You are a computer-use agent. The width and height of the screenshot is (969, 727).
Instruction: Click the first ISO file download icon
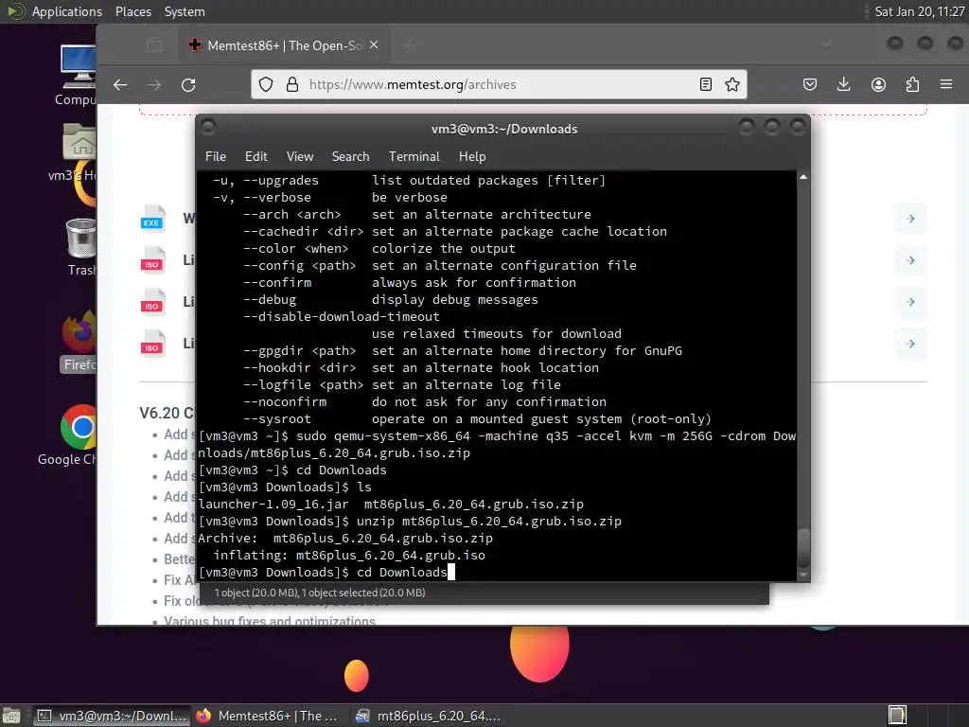pyautogui.click(x=151, y=260)
